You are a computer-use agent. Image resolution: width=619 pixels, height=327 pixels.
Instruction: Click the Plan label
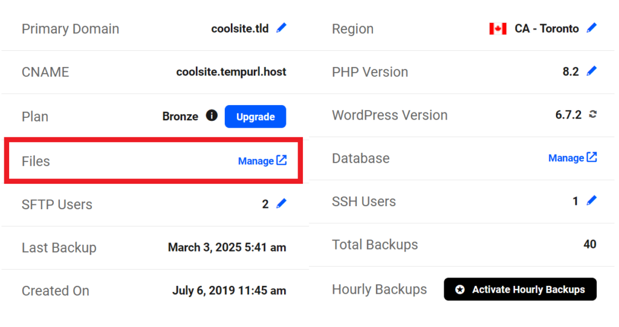pyautogui.click(x=35, y=117)
